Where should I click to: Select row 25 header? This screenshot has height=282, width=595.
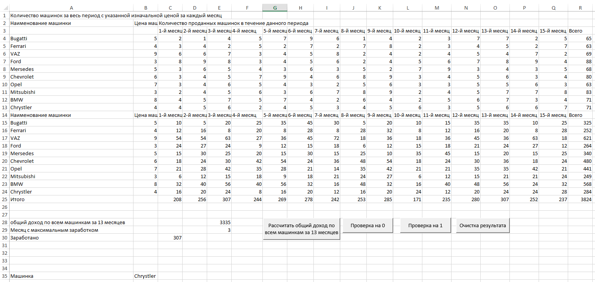point(5,199)
